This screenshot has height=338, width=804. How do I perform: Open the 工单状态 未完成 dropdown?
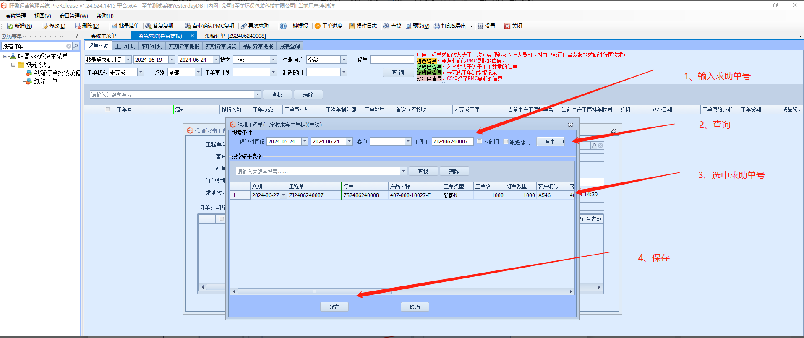(141, 73)
